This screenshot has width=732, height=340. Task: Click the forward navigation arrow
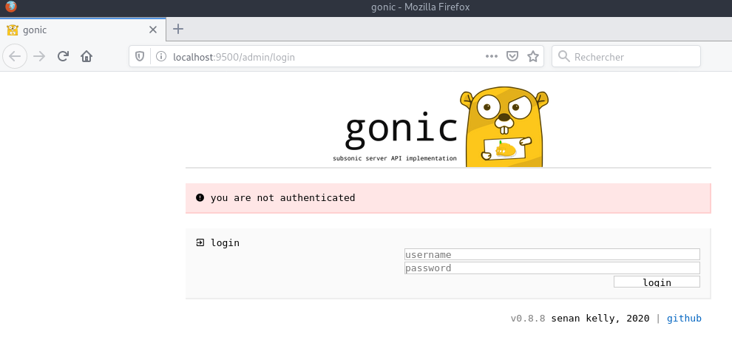click(39, 56)
